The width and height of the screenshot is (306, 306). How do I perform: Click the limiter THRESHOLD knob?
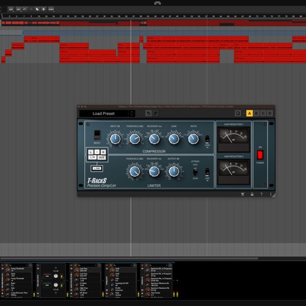point(135,171)
